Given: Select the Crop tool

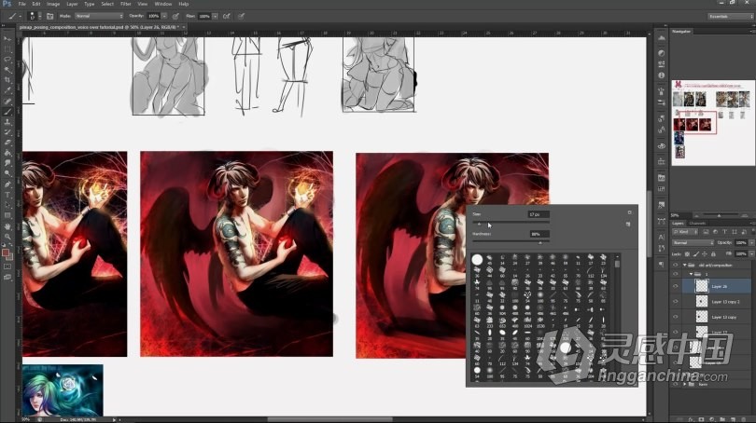Looking at the screenshot, I should pos(7,80).
